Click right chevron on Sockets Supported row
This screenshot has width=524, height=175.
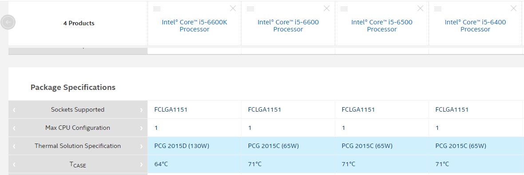click(x=141, y=110)
